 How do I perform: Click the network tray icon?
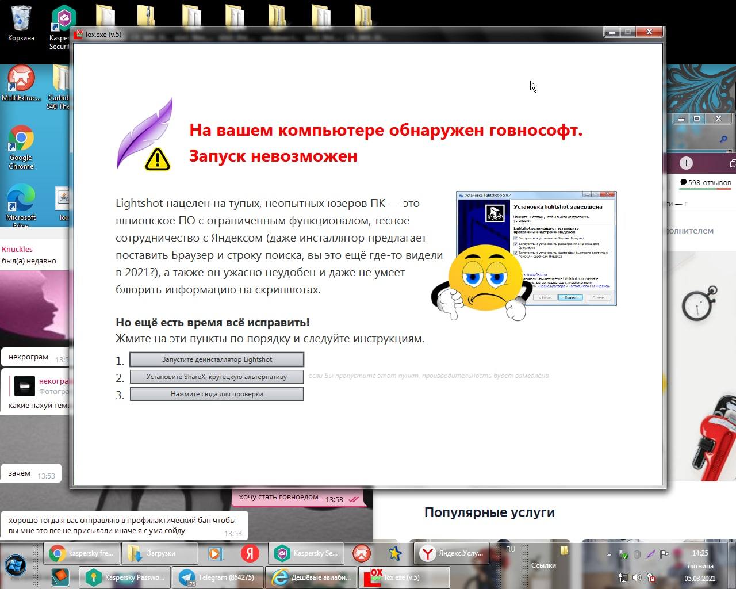623,577
